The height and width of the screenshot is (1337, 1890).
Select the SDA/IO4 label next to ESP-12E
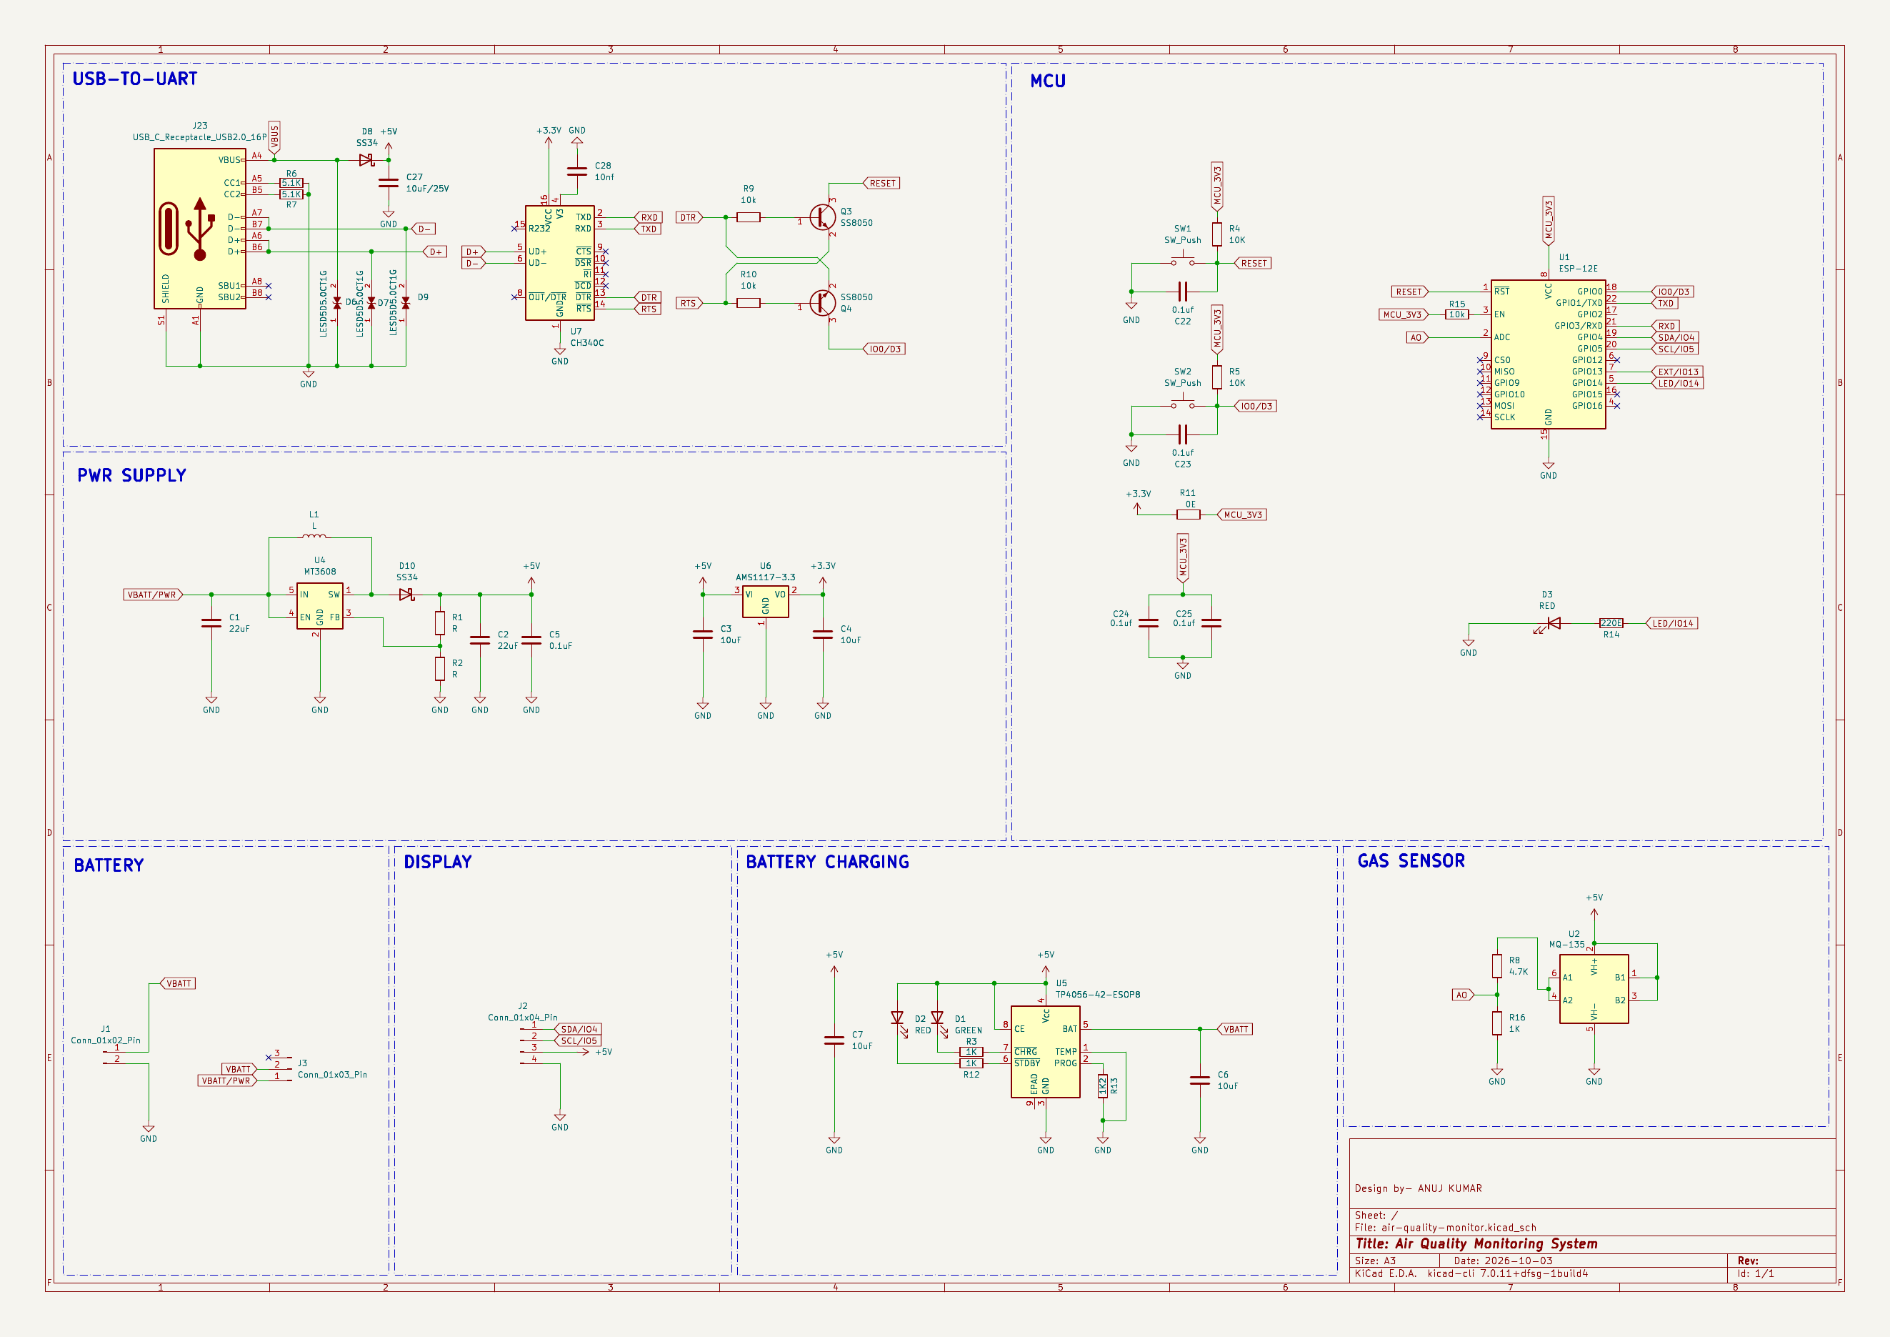point(1675,337)
